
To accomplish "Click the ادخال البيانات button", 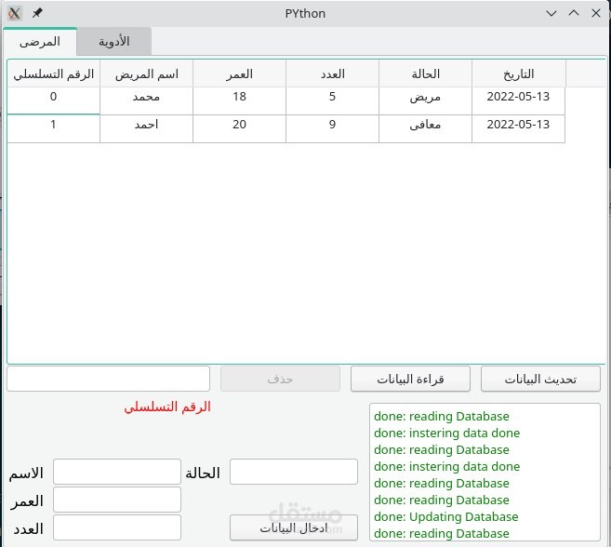I will (294, 527).
